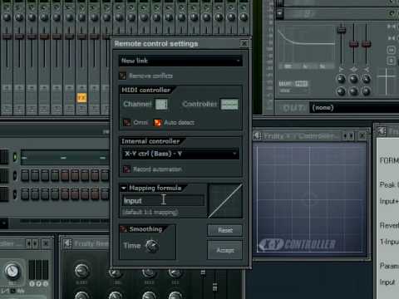Close the Remote control settings dialog
Screen dimensions: 399x299
pos(244,43)
